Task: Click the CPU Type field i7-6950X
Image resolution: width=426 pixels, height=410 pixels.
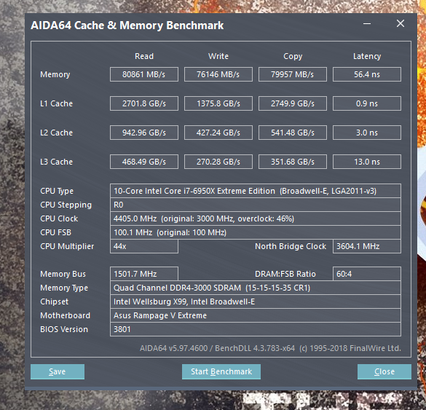Action: coord(256,191)
